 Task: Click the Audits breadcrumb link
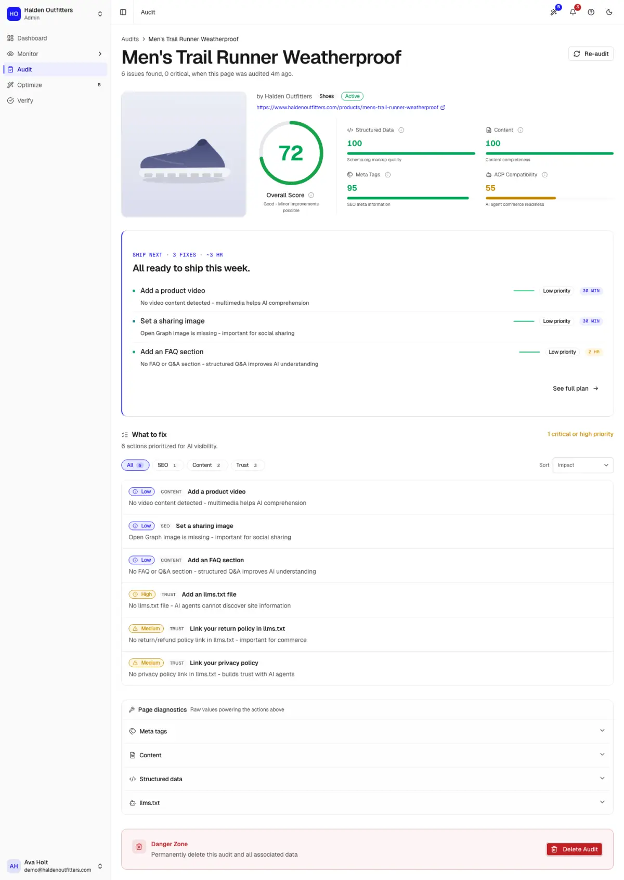(x=130, y=39)
